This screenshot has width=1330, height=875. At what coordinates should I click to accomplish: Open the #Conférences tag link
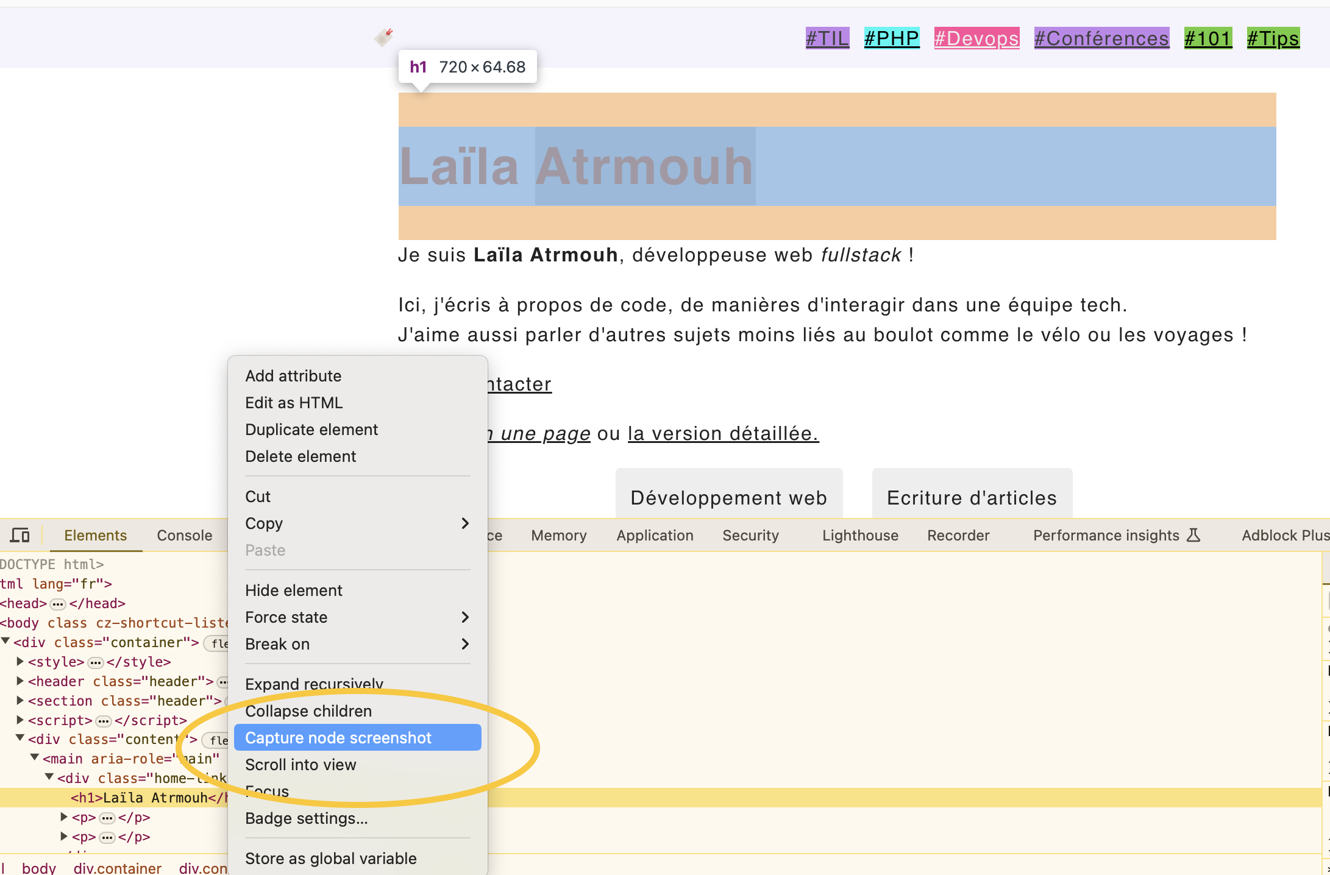(1101, 38)
